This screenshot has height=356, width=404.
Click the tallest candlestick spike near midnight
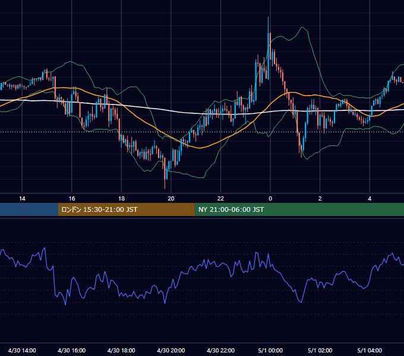[x=268, y=47]
